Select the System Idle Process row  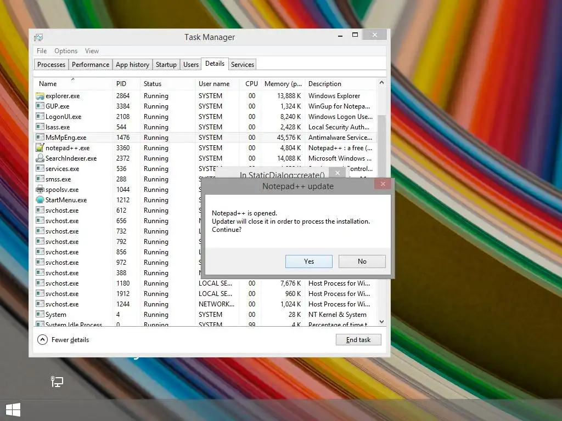pyautogui.click(x=206, y=323)
